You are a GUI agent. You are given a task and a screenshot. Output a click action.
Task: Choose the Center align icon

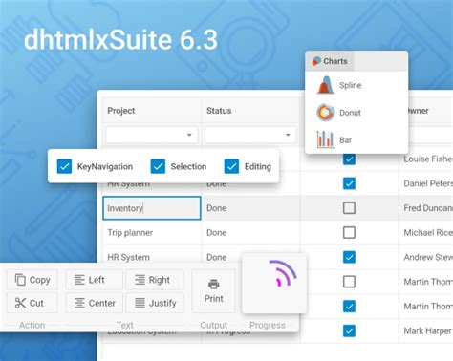pyautogui.click(x=79, y=303)
